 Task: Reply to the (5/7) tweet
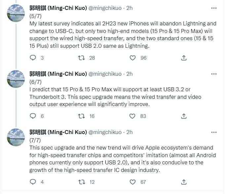pyautogui.click(x=33, y=58)
